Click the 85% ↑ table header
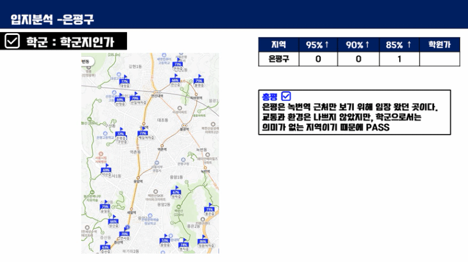This screenshot has height=262, width=468. (399, 44)
